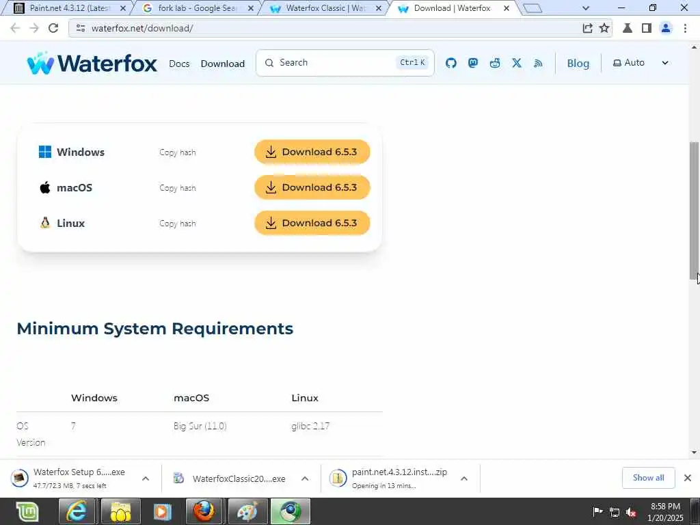Click the 'glibc 2.17' table cell
Screen dimensions: 700x525
pyautogui.click(x=310, y=426)
